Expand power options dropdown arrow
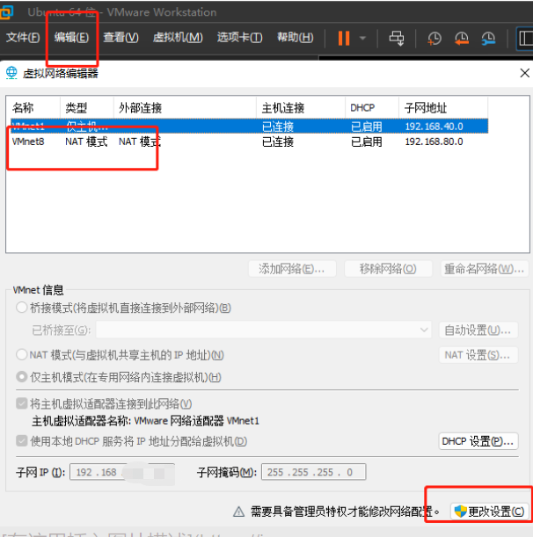533x537 pixels. click(x=362, y=38)
